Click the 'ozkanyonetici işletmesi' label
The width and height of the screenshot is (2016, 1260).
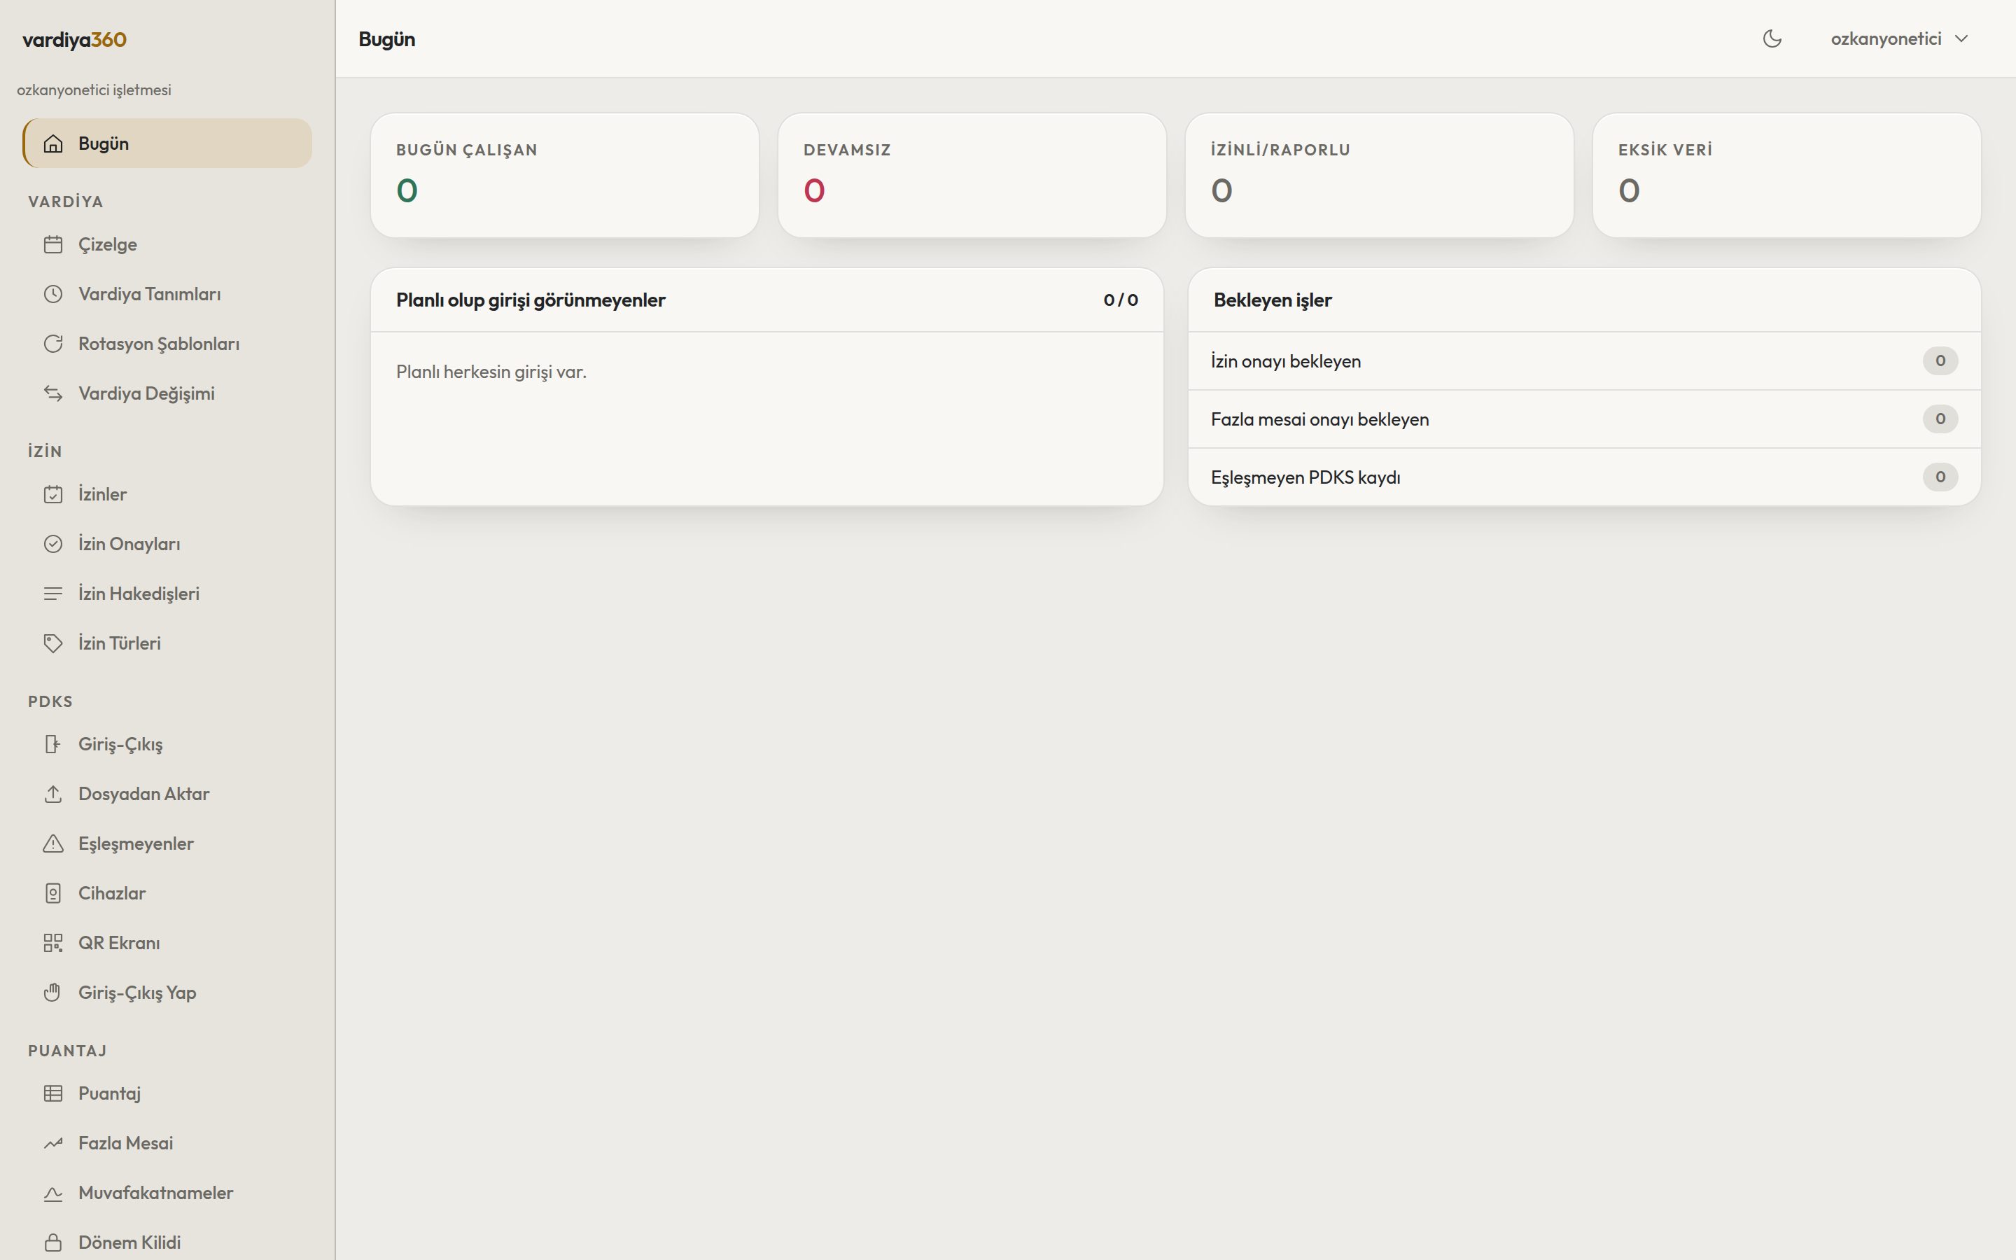94,90
